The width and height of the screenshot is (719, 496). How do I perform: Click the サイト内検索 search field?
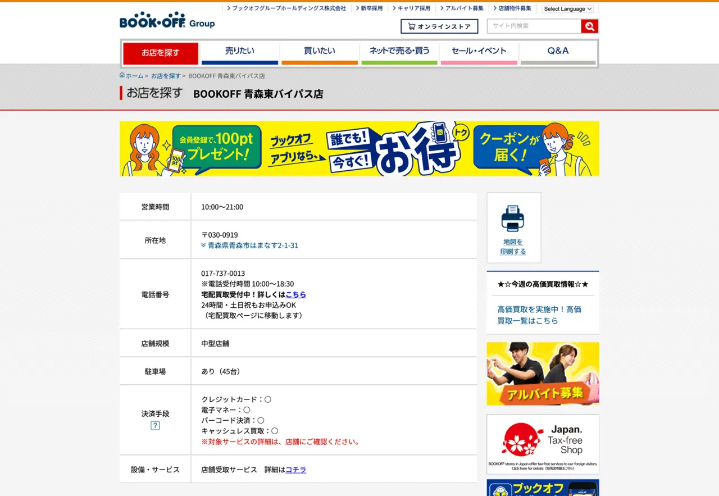point(534,26)
